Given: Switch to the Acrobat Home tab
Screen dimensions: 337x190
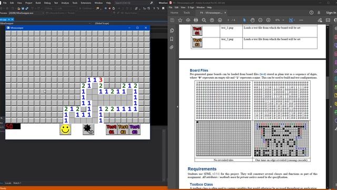Looking at the screenshot, I should point(174,13).
